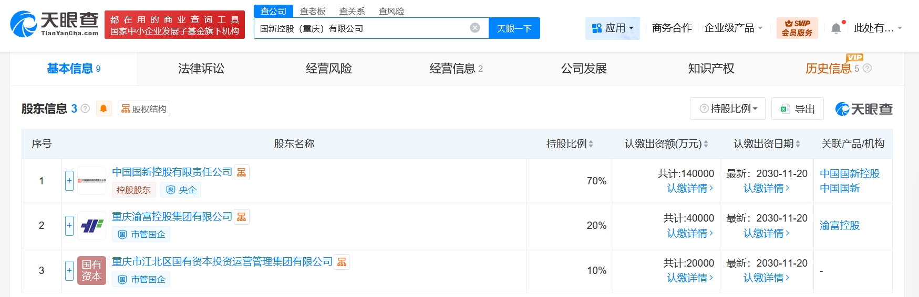
Task: Switch to the 法律诉讼 tab
Action: (x=201, y=69)
